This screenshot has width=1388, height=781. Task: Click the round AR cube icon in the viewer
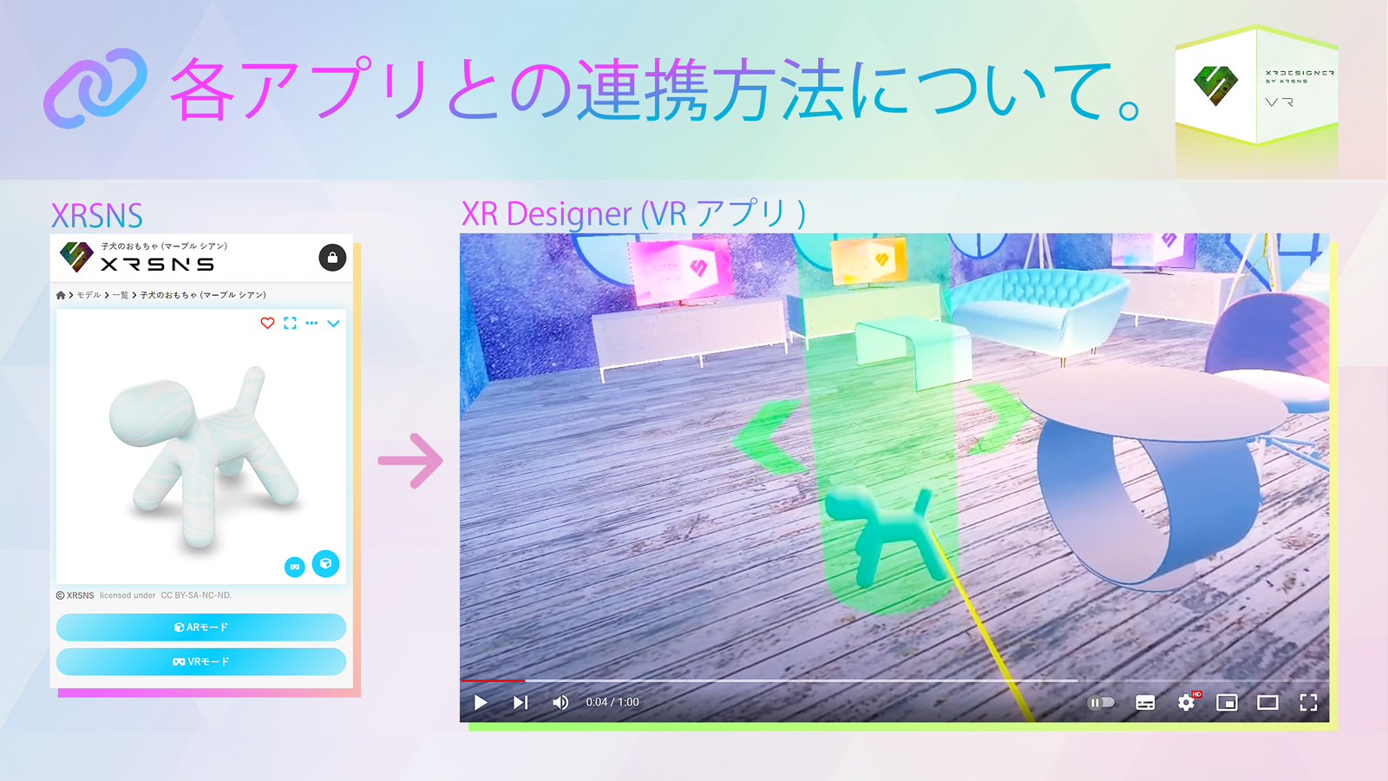(325, 563)
